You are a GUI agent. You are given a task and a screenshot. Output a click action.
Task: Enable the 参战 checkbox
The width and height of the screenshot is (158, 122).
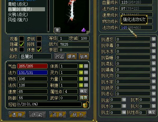[x=39, y=38]
